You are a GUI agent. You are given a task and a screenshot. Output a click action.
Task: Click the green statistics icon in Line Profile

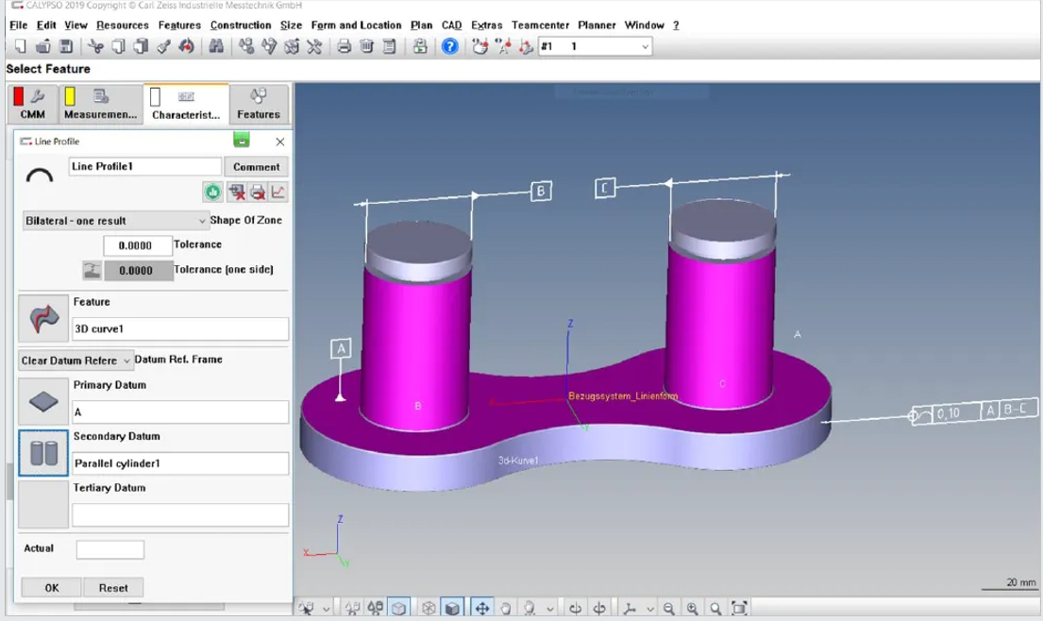point(213,193)
